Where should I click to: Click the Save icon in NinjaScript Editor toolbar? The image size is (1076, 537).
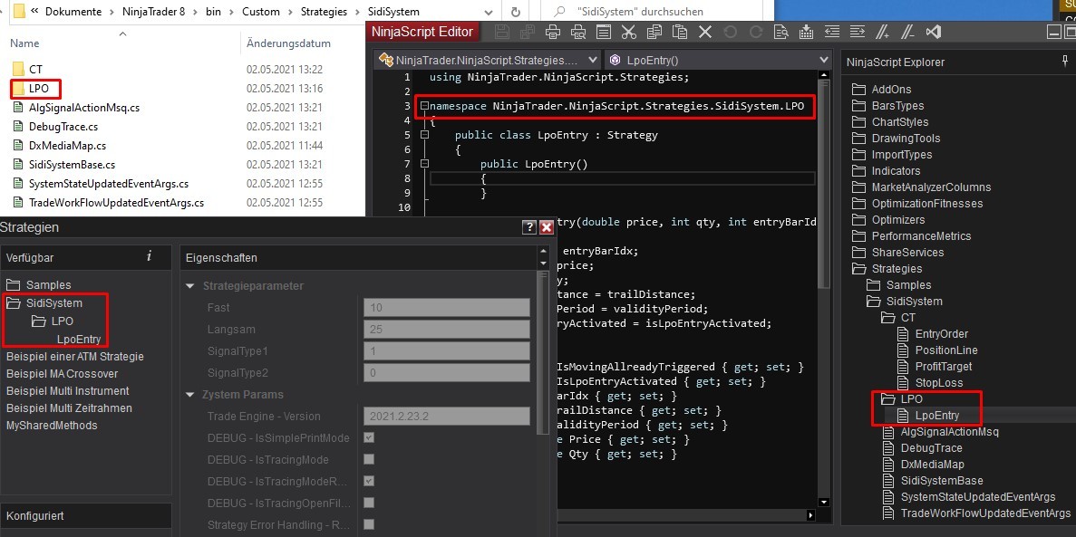(x=501, y=32)
